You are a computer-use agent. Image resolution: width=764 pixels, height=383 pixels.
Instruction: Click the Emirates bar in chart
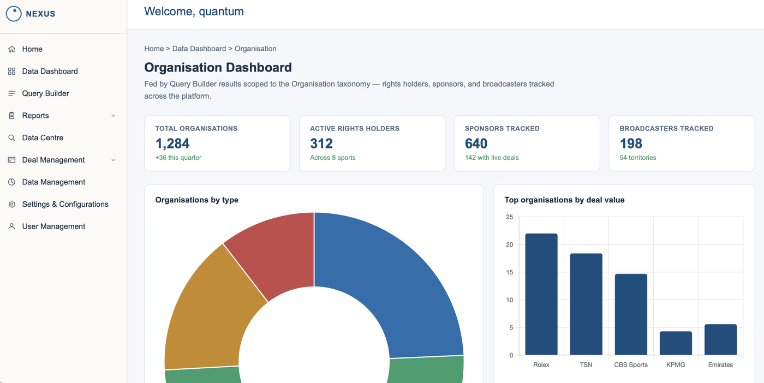720,340
